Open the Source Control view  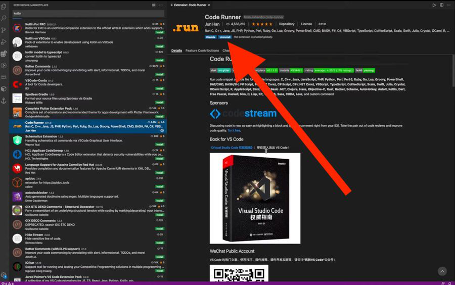4,30
